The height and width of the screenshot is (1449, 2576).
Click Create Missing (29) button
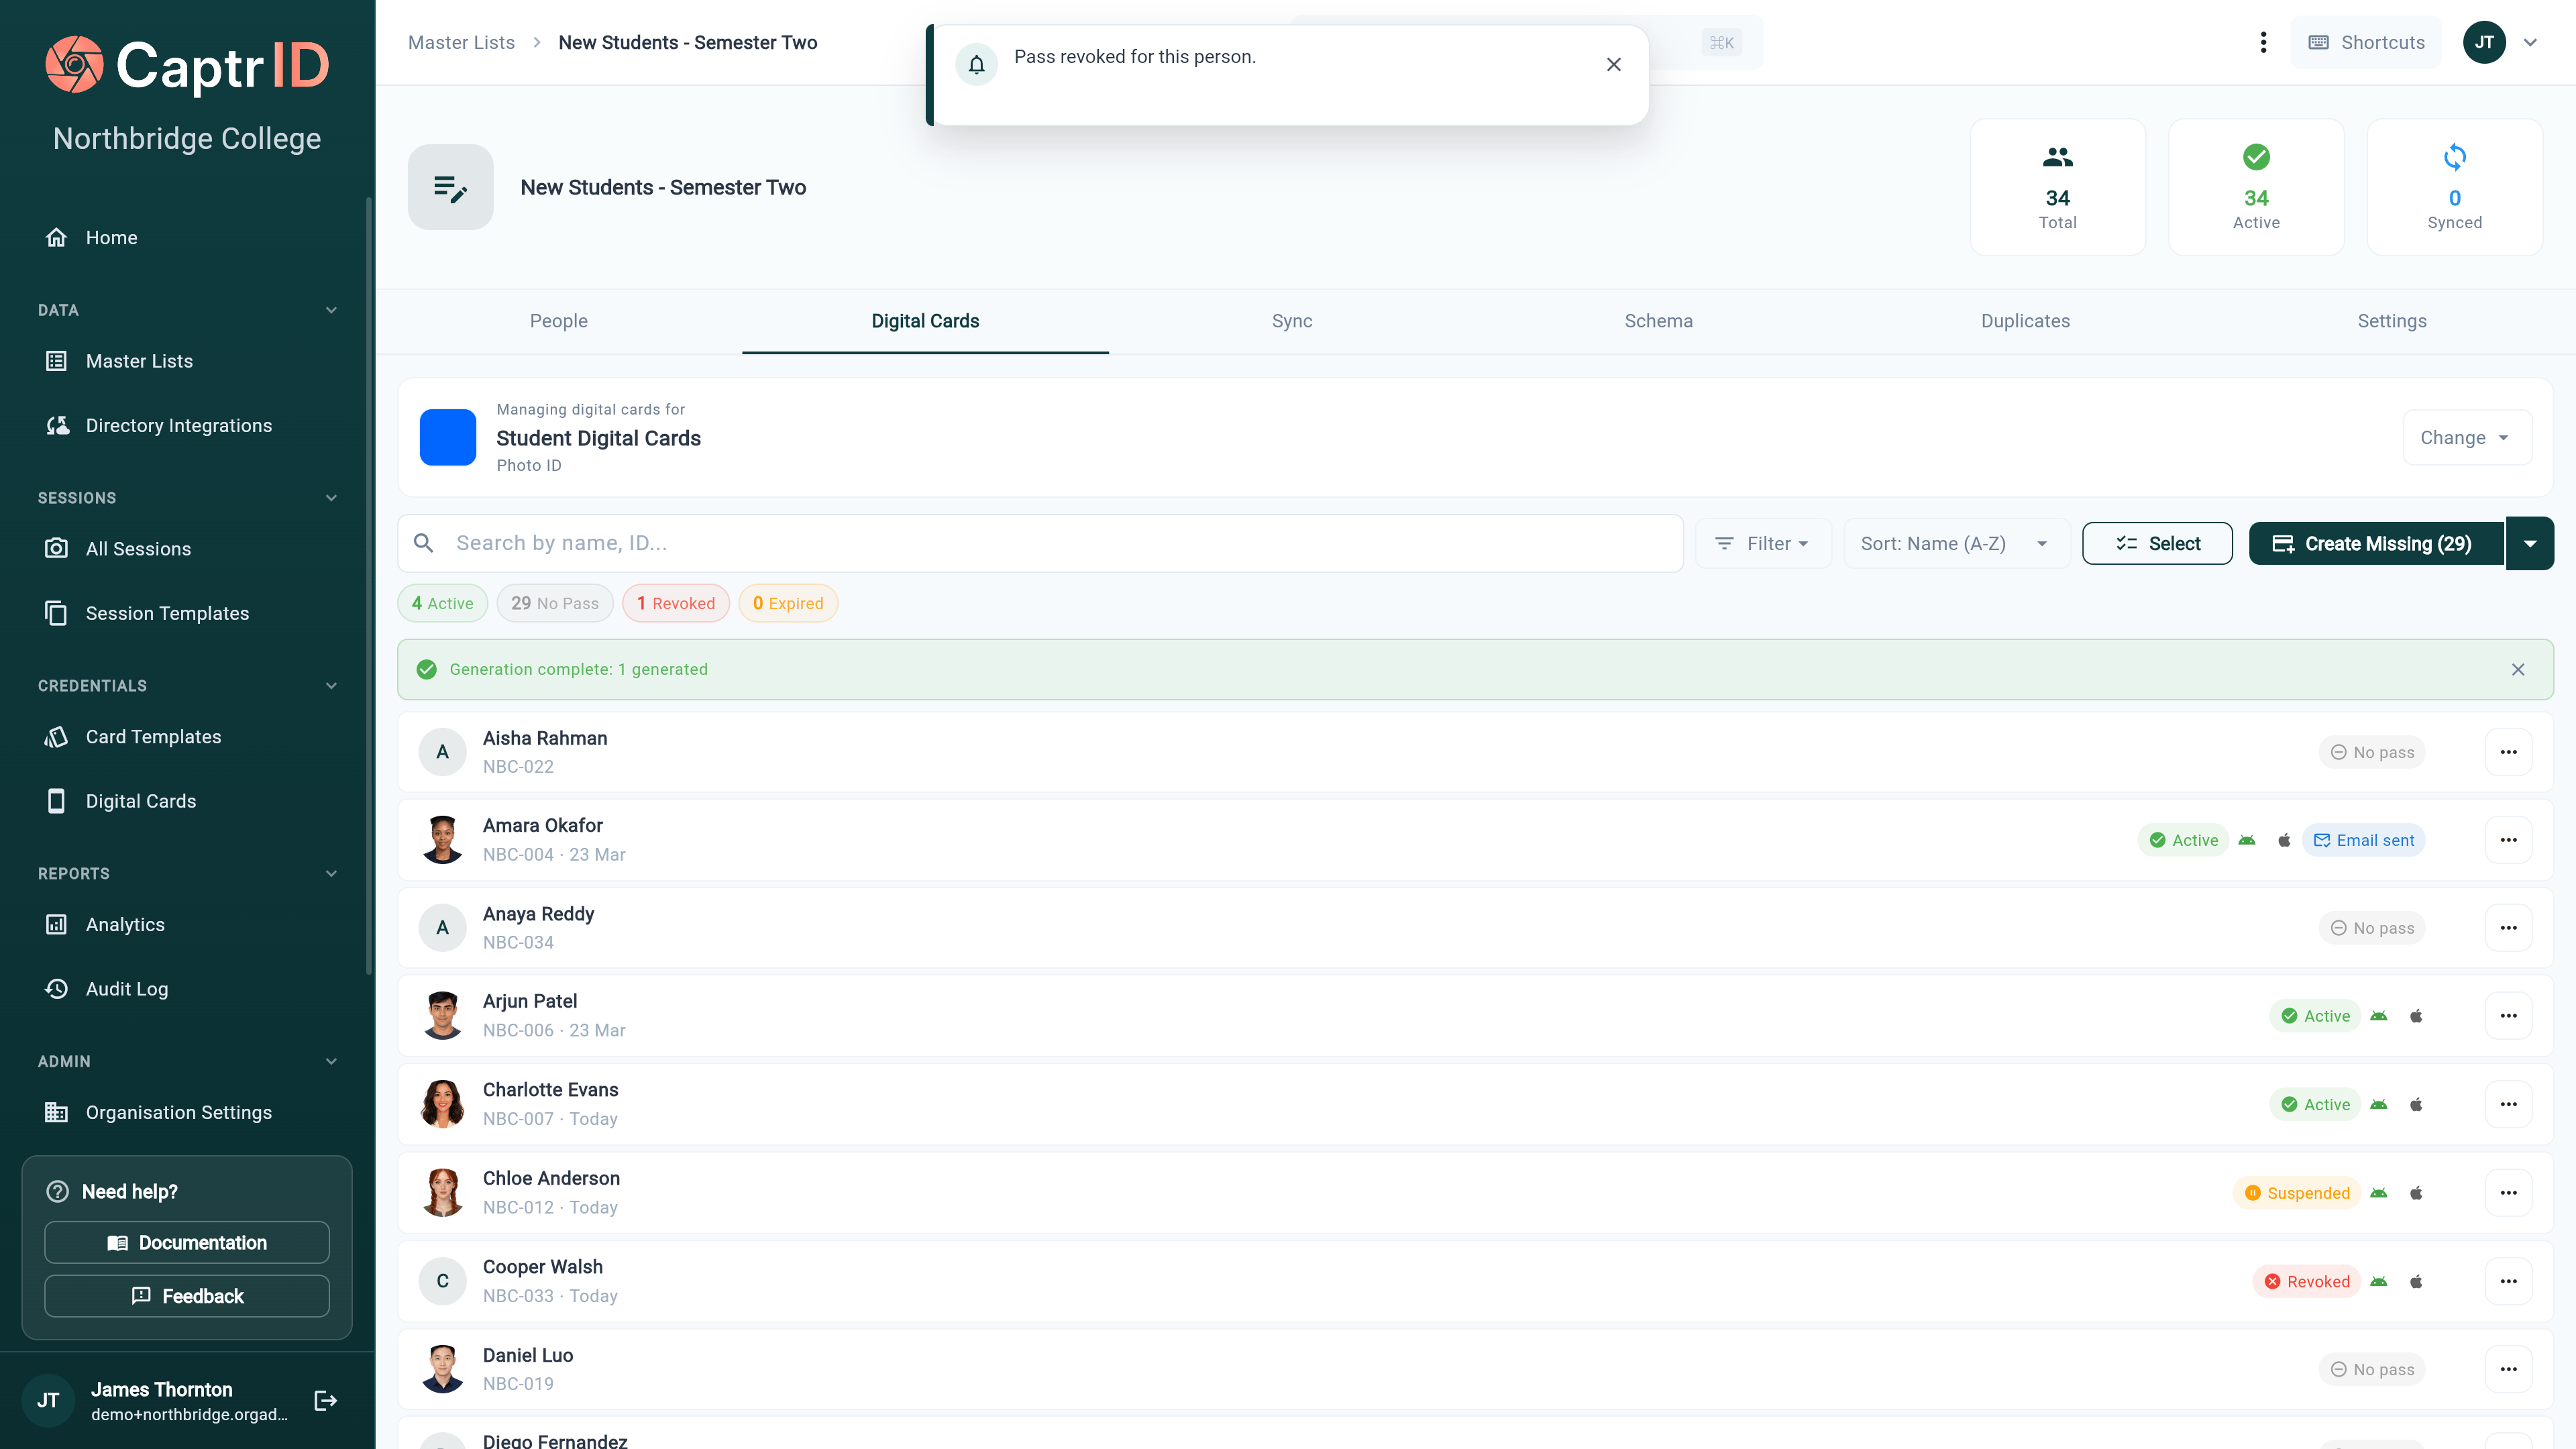coord(2376,543)
